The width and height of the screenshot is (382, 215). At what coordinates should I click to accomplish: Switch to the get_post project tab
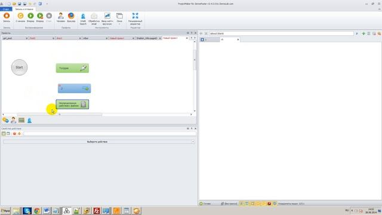pos(14,38)
